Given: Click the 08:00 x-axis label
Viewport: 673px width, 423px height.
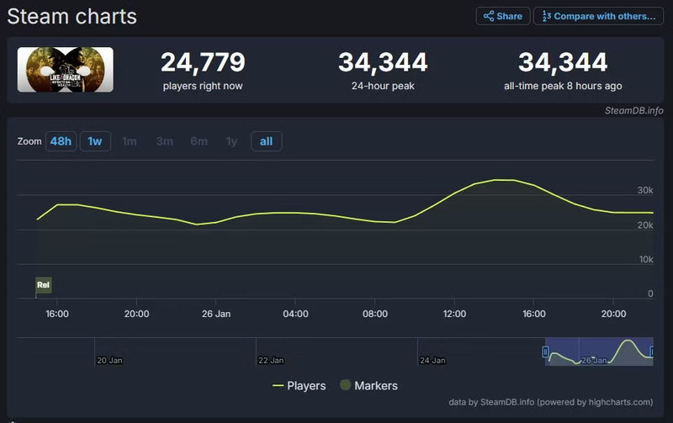Looking at the screenshot, I should coord(375,314).
